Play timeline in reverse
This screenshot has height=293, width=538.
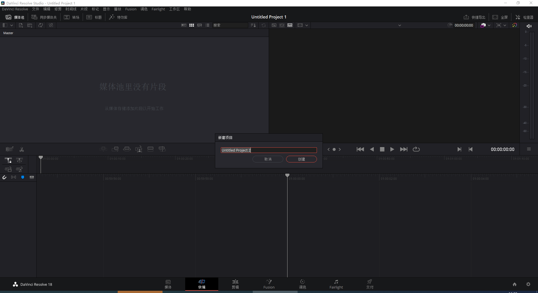pyautogui.click(x=372, y=149)
